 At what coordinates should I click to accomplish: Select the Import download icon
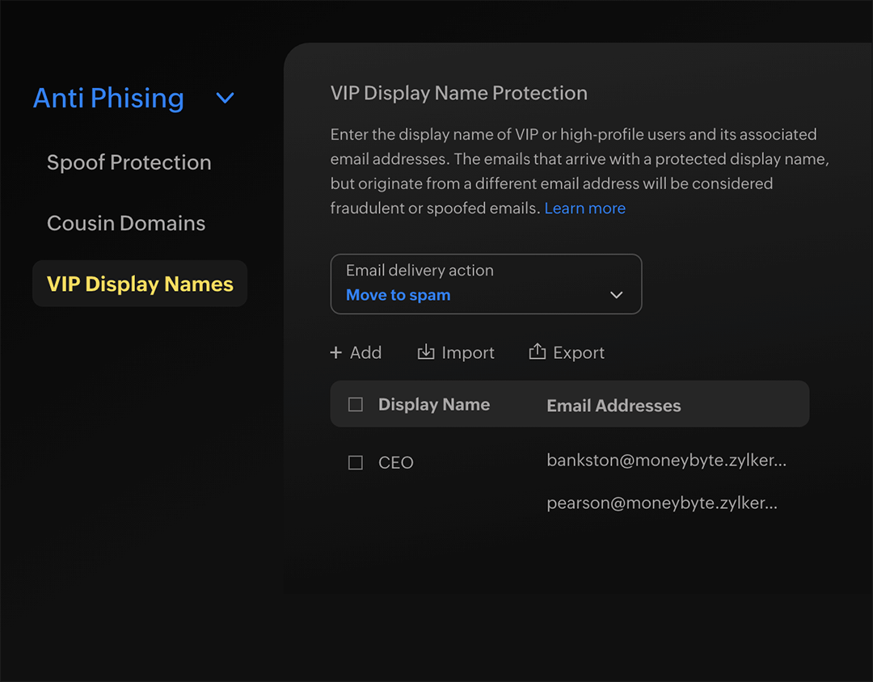point(426,352)
